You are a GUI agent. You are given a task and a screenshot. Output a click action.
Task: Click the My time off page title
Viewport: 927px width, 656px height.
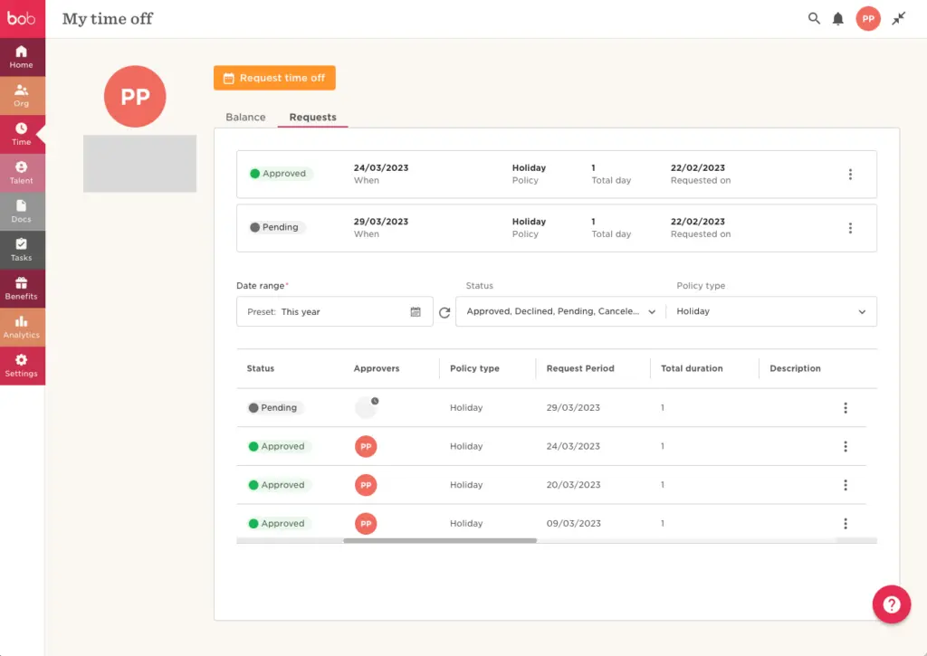click(108, 19)
